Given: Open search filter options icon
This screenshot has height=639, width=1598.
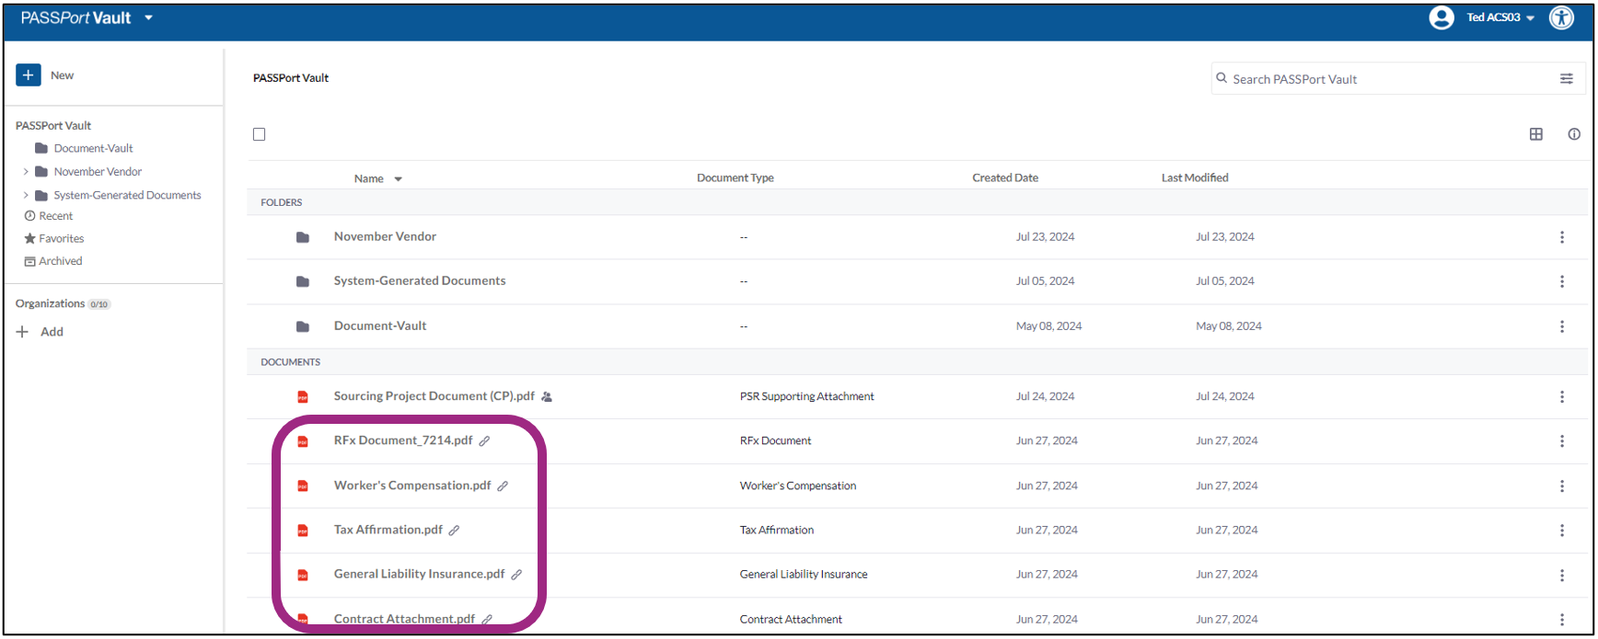Looking at the screenshot, I should [x=1566, y=79].
